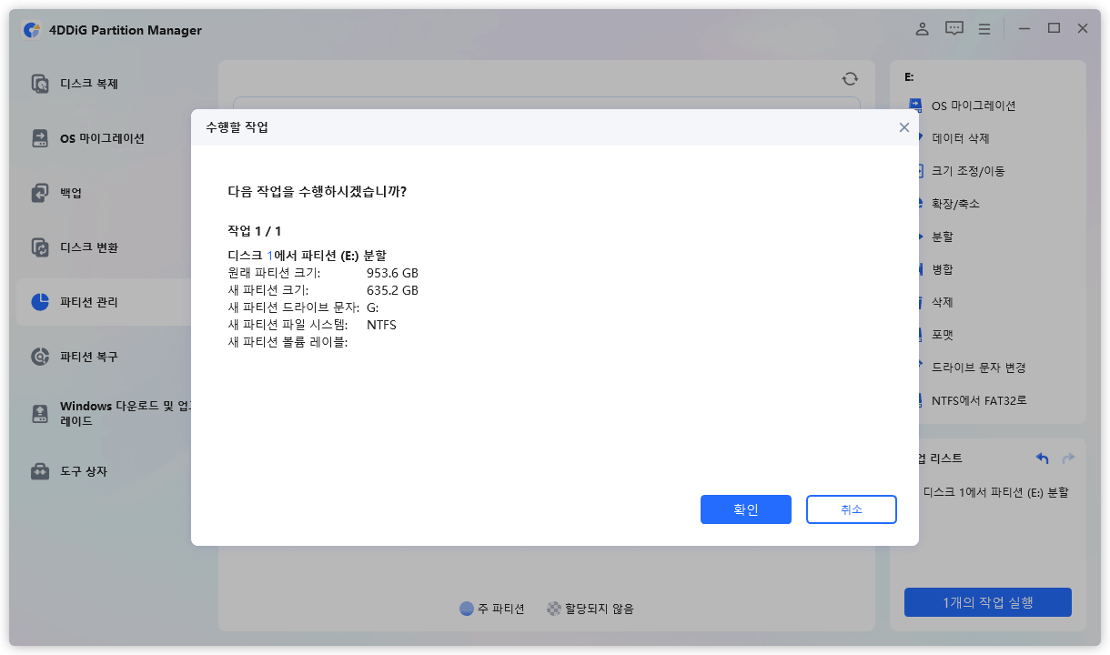This screenshot has height=655, width=1110.
Task: Click the NTFS file system value
Action: [x=381, y=325]
